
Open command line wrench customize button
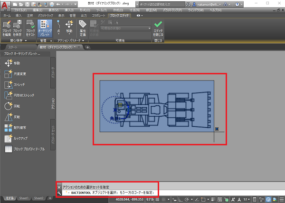tap(59, 193)
